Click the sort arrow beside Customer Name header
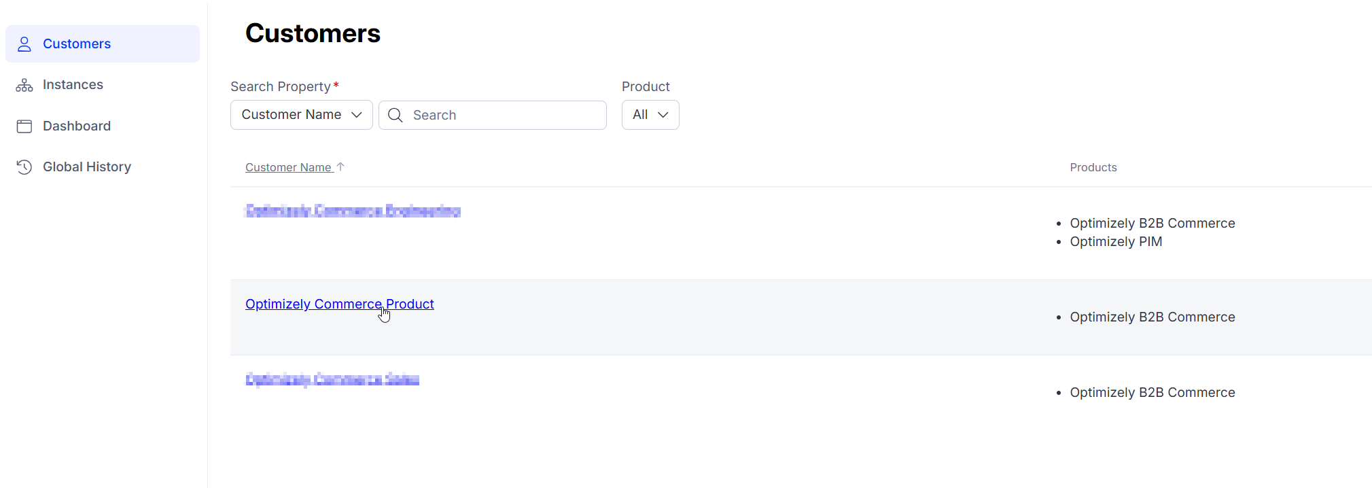Viewport: 1372px width, 488px height. click(x=341, y=167)
